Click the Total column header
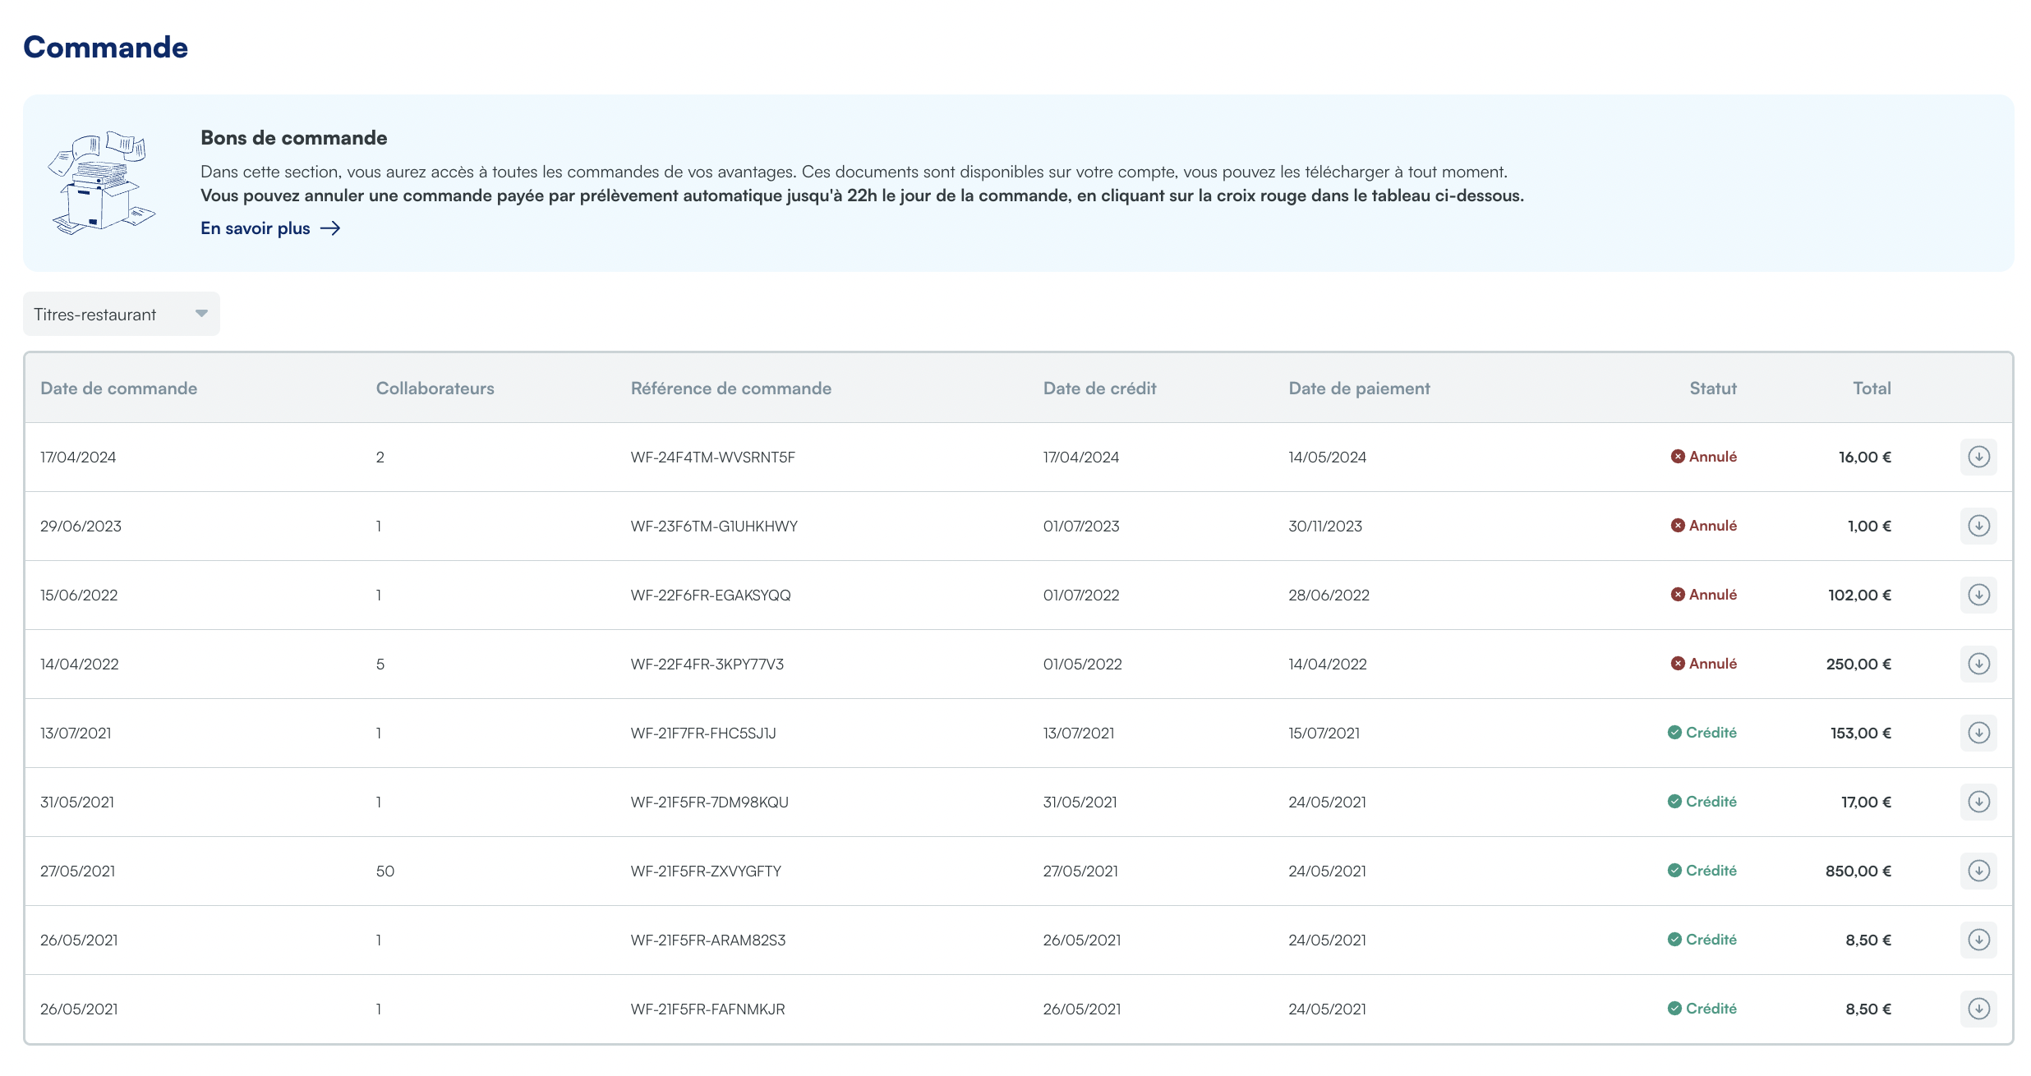 click(1871, 389)
